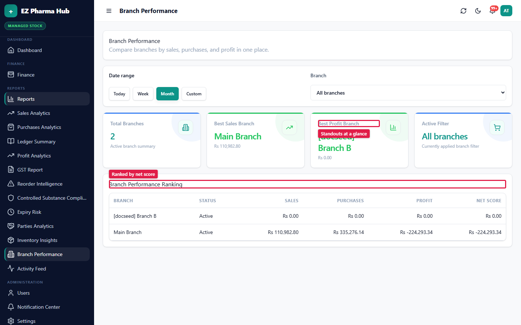This screenshot has width=521, height=325.
Task: Click the Dashboard home icon
Action: tap(11, 50)
